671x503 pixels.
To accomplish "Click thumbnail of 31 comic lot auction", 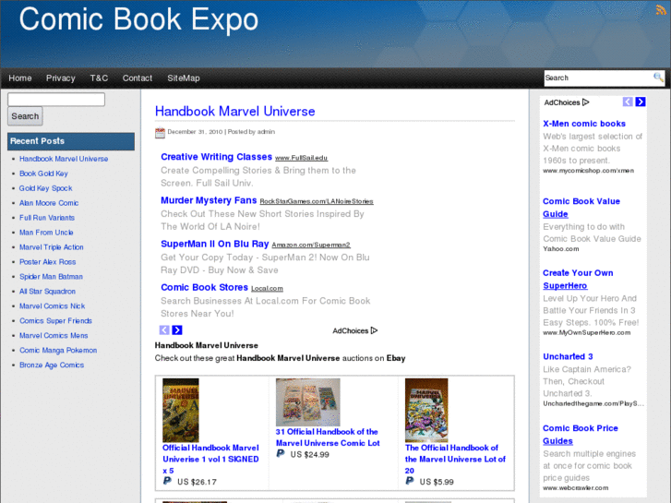I will click(308, 402).
